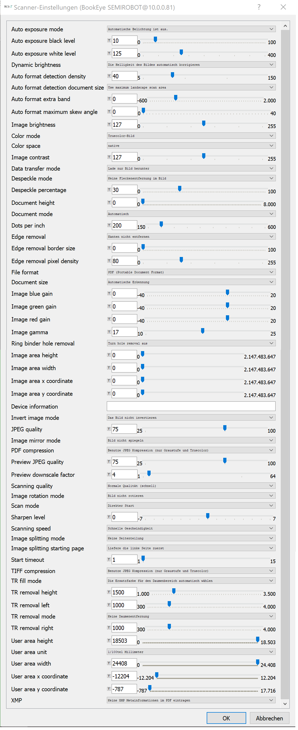Click the T icon for Despeckle percentage
This screenshot has height=730, width=298.
[109, 190]
